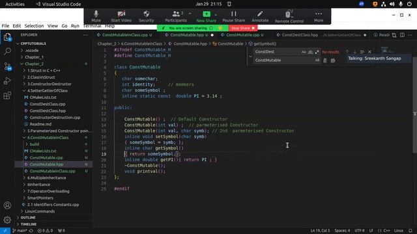This screenshot has height=234, width=417.
Task: Click the Replace single occurrence icon
Action: [x=325, y=60]
